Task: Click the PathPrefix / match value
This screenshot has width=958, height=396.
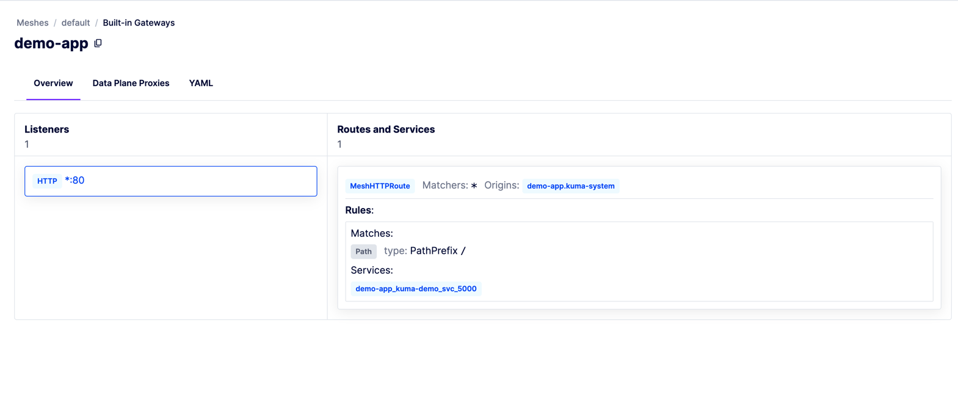Action: 437,251
